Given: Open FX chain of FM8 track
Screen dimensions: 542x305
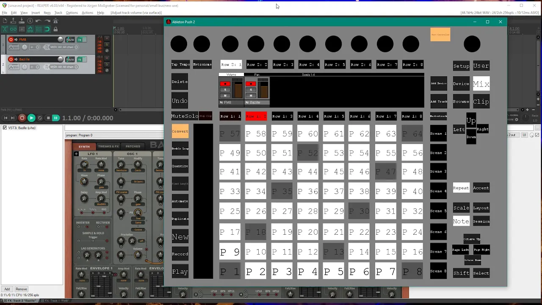Looking at the screenshot, I should pyautogui.click(x=80, y=40).
